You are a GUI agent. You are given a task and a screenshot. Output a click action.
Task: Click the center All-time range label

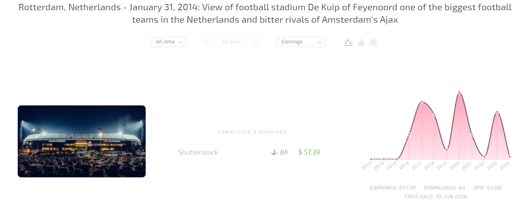tap(231, 42)
